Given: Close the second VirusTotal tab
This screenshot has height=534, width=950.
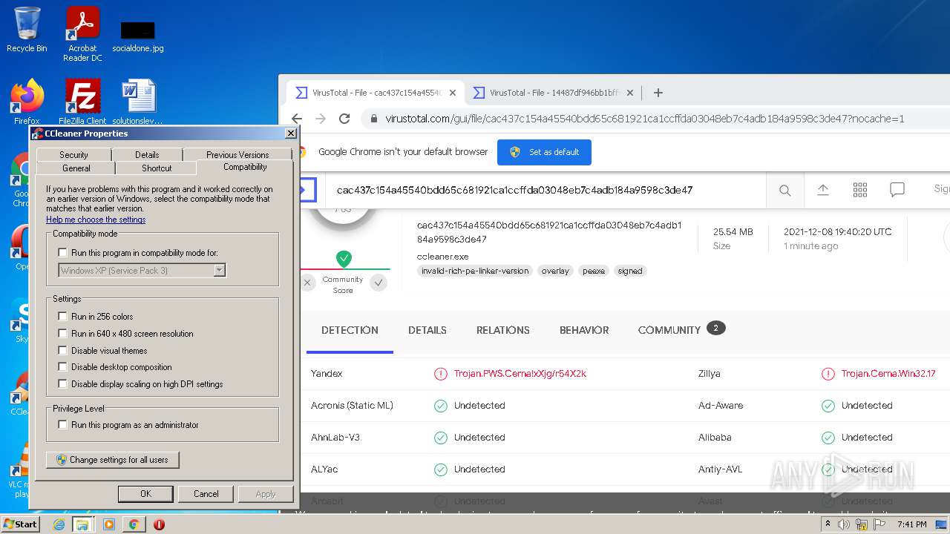Looking at the screenshot, I should click(630, 93).
